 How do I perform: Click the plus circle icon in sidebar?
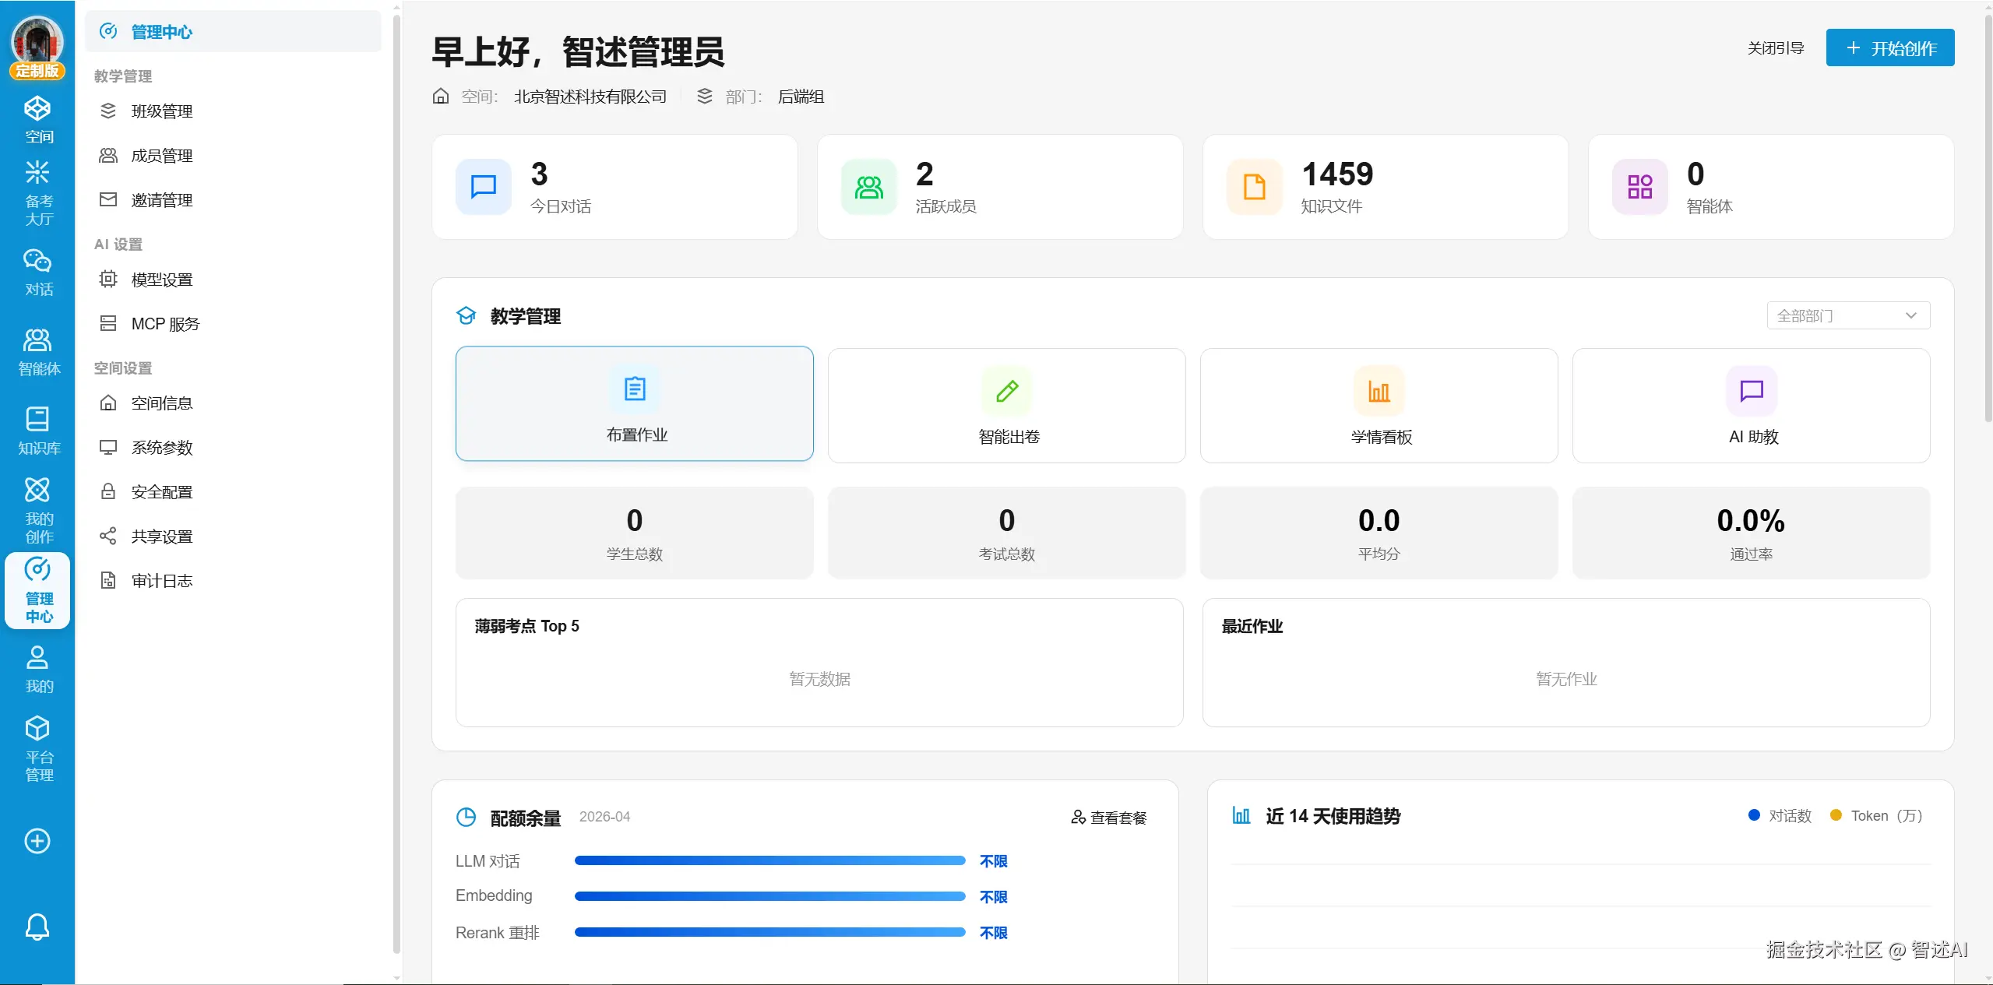click(37, 841)
